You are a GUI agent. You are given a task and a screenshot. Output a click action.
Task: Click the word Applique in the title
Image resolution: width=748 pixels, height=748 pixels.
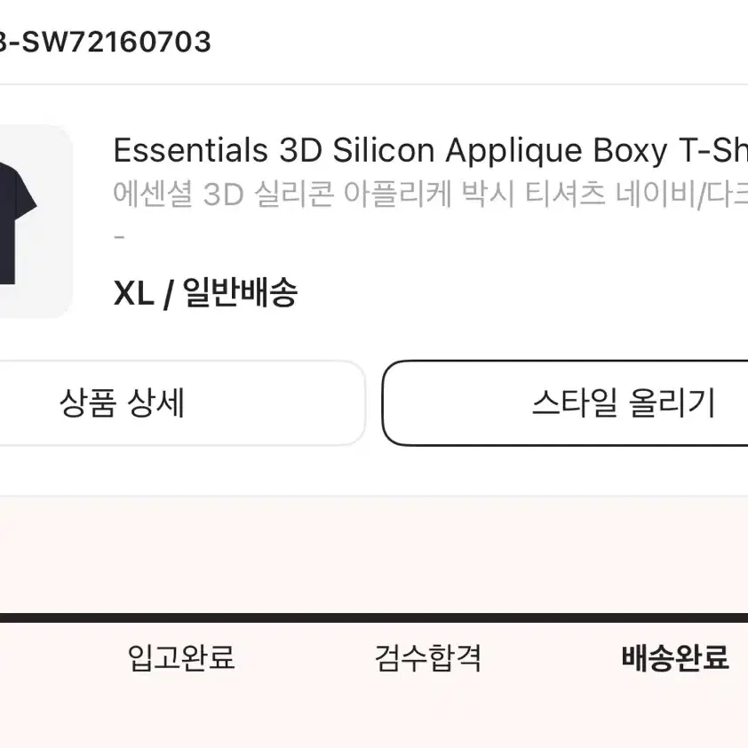pos(513,152)
